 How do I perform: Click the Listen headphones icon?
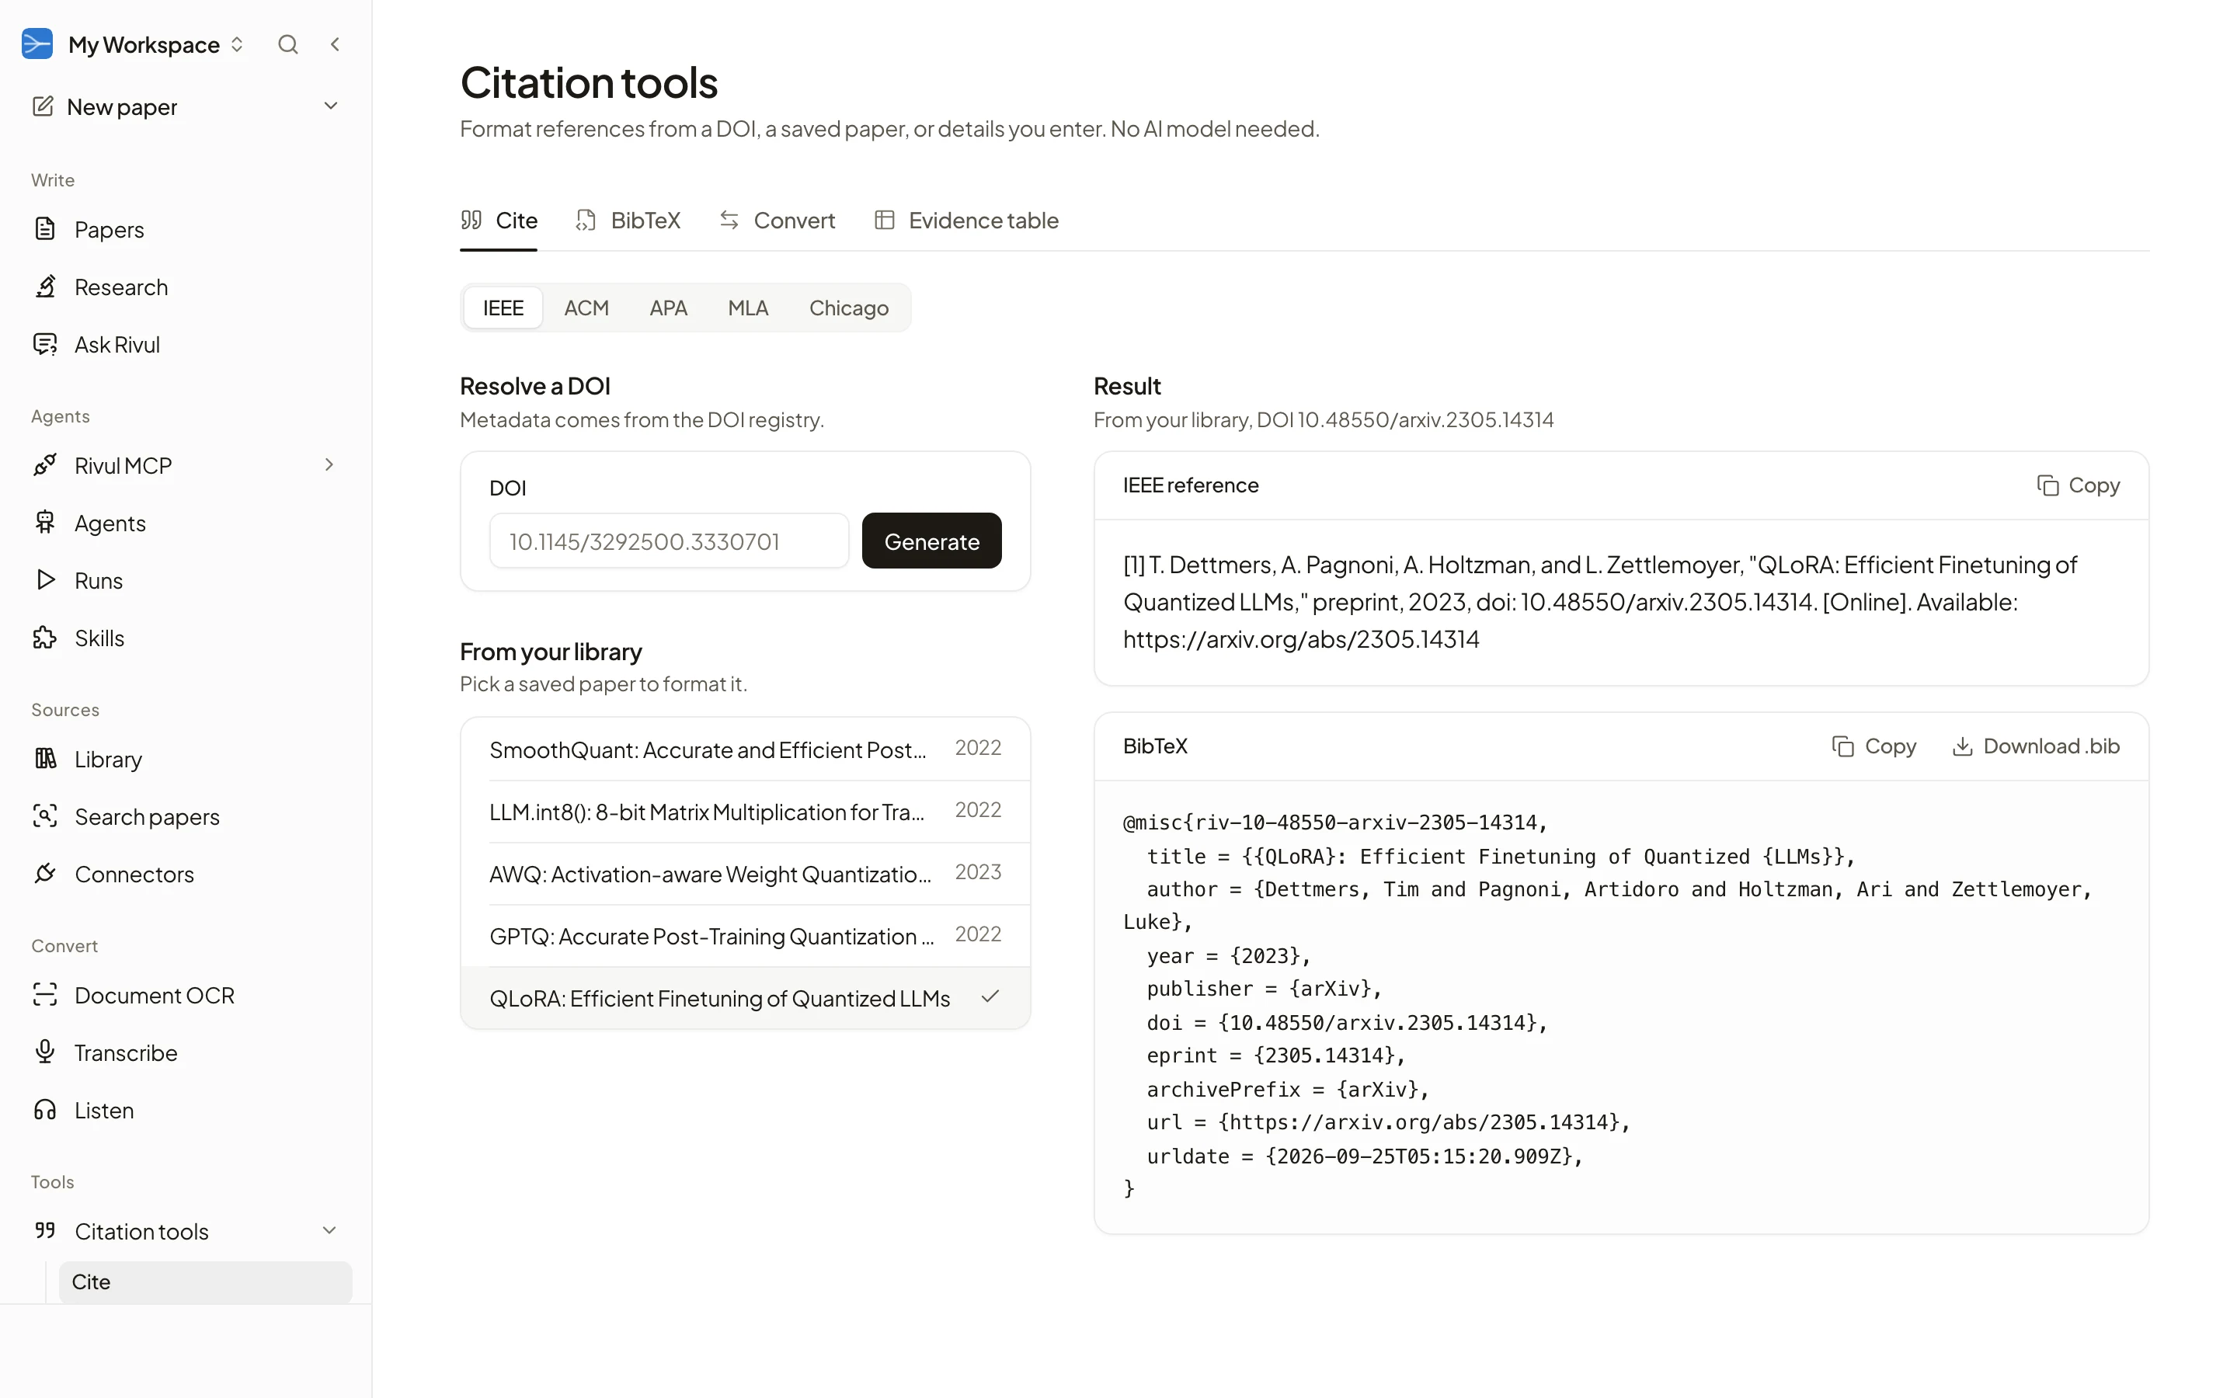(x=45, y=1110)
